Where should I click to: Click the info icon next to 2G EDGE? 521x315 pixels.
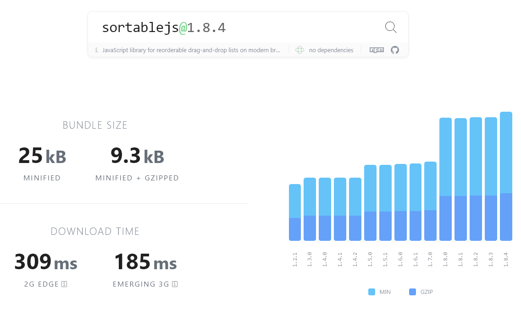coord(65,284)
